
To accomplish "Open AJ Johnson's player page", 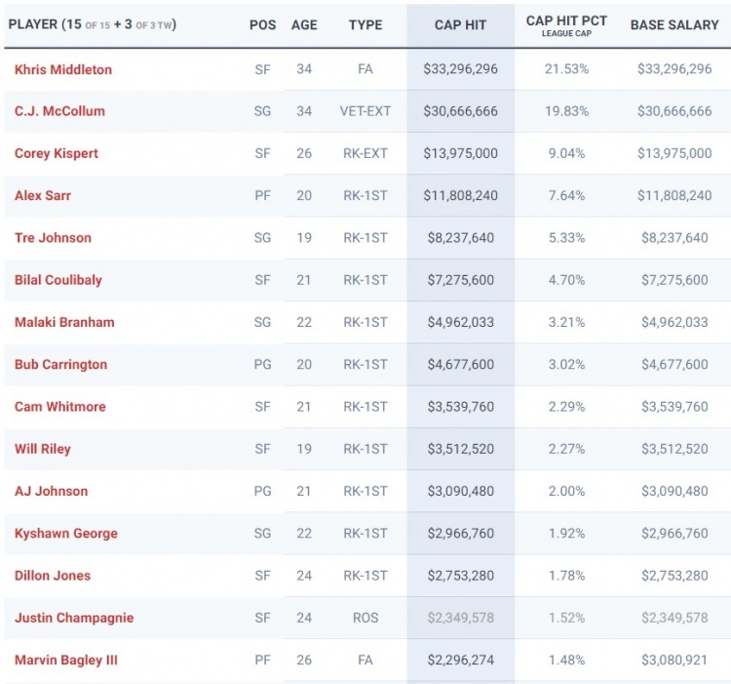I will 51,491.
